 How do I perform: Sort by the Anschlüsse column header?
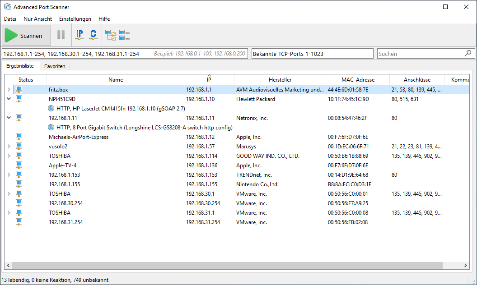tap(417, 80)
